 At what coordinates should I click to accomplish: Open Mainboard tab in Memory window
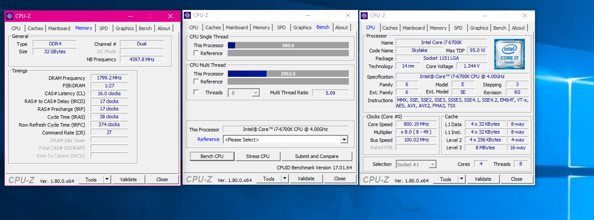tap(59, 28)
